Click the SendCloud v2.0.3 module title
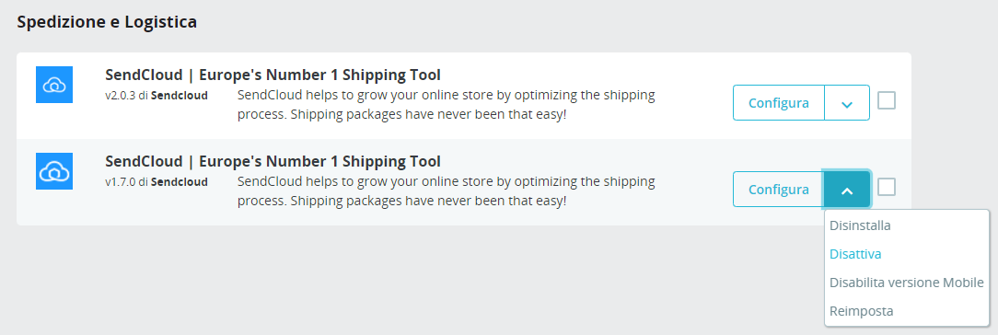998x335 pixels. pos(273,75)
